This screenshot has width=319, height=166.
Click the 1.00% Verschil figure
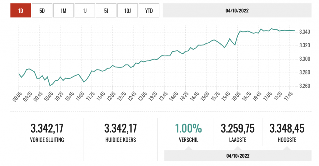188,128
